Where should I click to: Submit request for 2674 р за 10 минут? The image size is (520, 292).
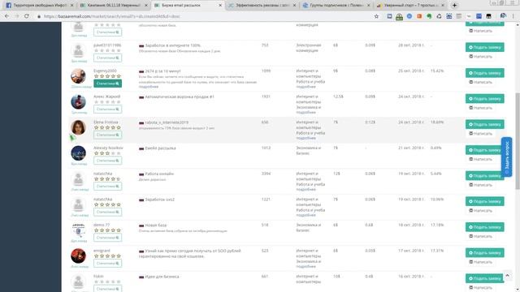(x=484, y=73)
